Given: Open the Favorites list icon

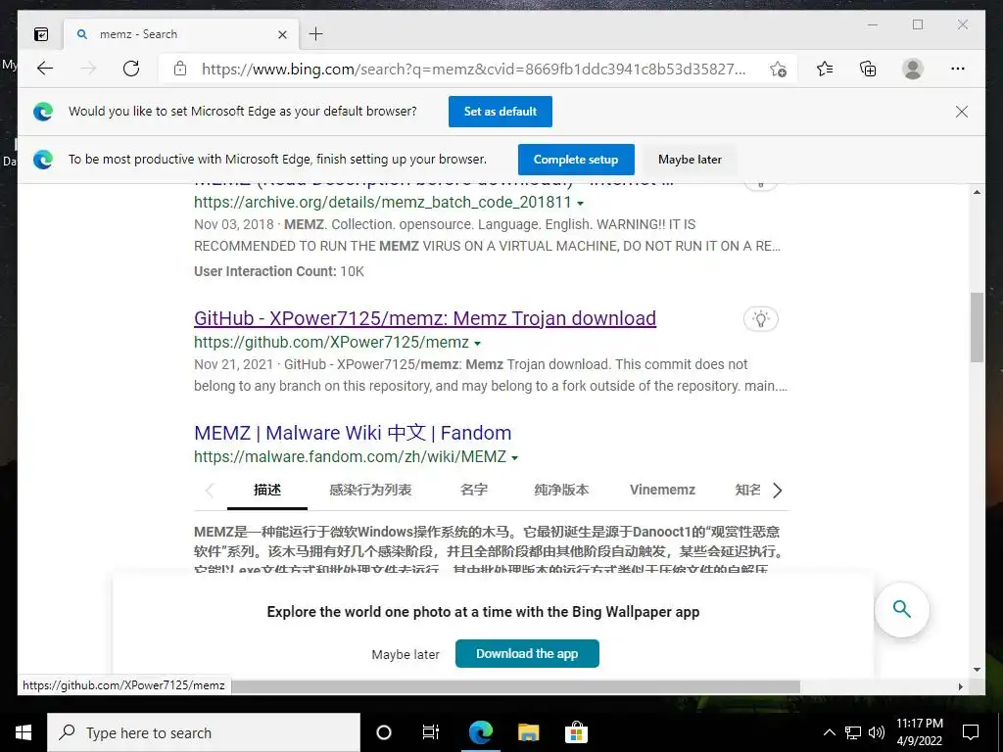Looking at the screenshot, I should (825, 69).
